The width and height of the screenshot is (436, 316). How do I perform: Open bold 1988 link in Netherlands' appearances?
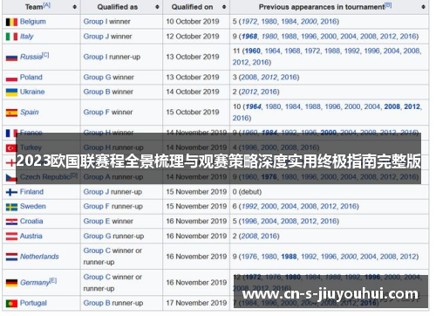289,257
